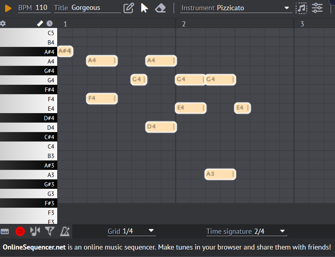
Task: Select the pencil draw tool
Action: tap(128, 8)
